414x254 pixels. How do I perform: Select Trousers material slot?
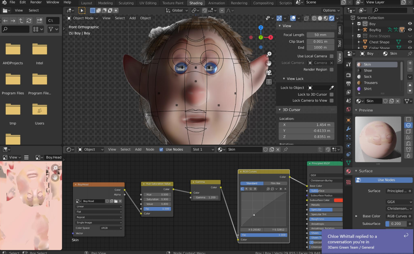[377, 83]
